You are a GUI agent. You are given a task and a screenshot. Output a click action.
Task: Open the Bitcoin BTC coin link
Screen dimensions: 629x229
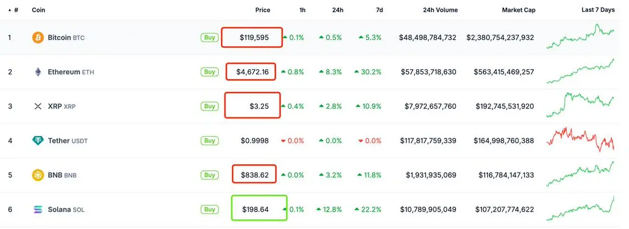tap(66, 38)
